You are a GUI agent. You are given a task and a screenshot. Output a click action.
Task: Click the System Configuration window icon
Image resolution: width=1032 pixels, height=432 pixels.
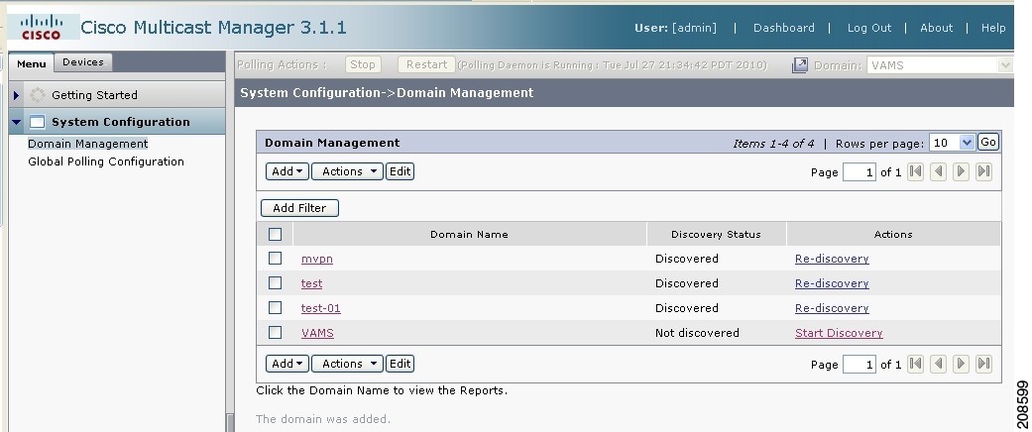(38, 122)
